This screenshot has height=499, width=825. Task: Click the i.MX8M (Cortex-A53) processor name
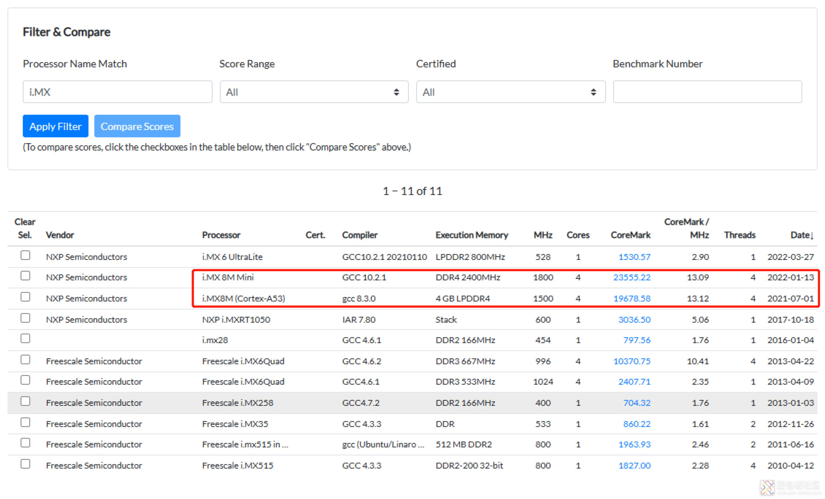[x=243, y=298]
